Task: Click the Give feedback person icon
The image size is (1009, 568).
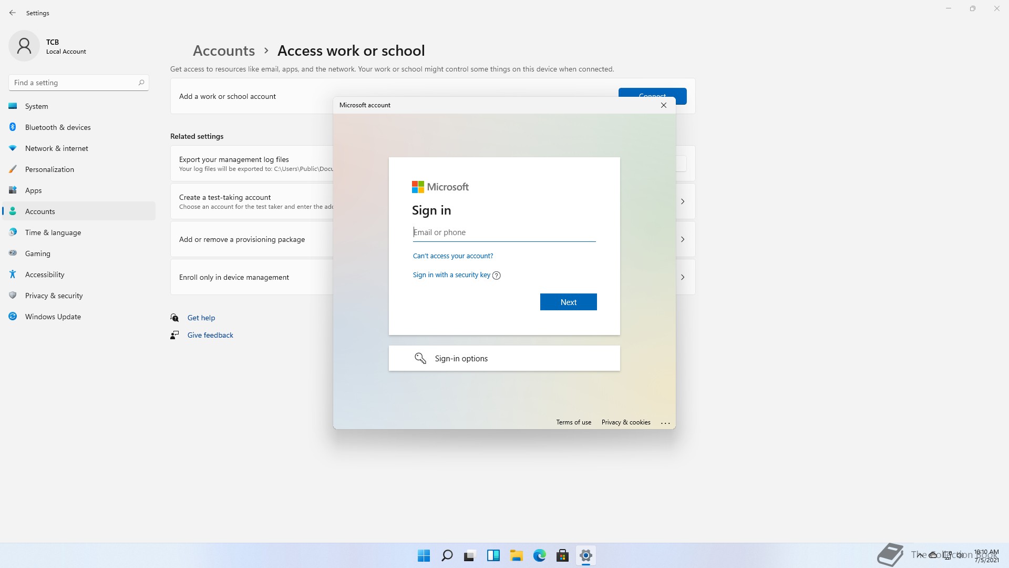Action: pos(174,335)
